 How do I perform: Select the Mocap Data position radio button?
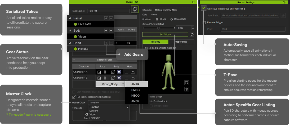pos(172,19)
